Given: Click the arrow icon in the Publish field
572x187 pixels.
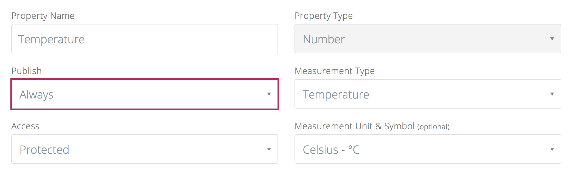Looking at the screenshot, I should (269, 94).
